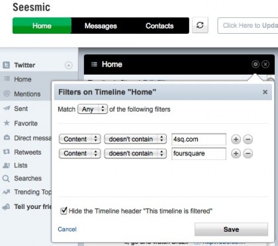278x246 pixels.
Task: Cancel the filter dialog
Action: [67, 229]
